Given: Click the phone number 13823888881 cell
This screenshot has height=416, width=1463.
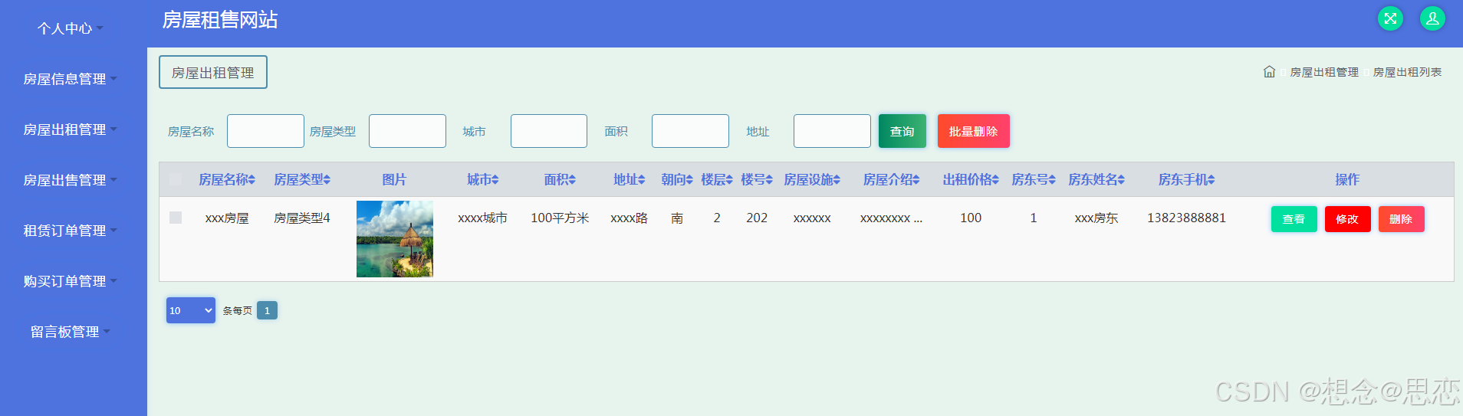Looking at the screenshot, I should click(x=1186, y=218).
